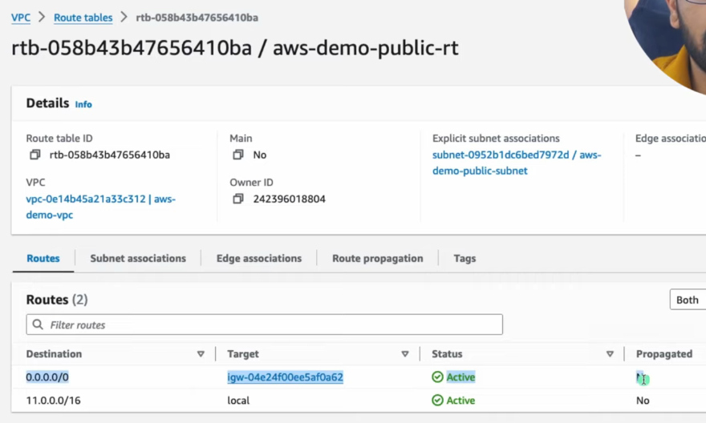Open the Both filter dropdown
The image size is (706, 423).
click(688, 300)
